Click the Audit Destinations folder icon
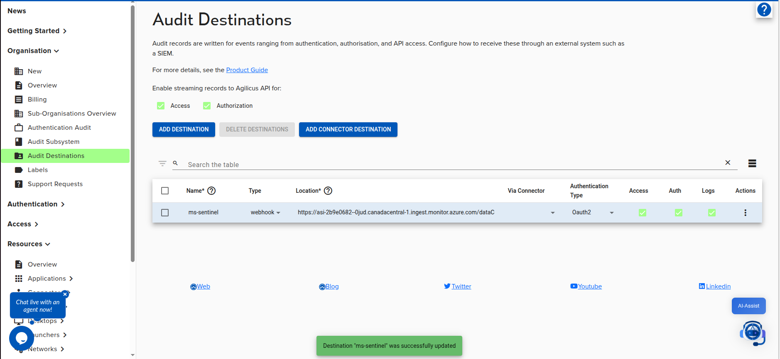Screen dimensions: 780x359 pyautogui.click(x=19, y=156)
